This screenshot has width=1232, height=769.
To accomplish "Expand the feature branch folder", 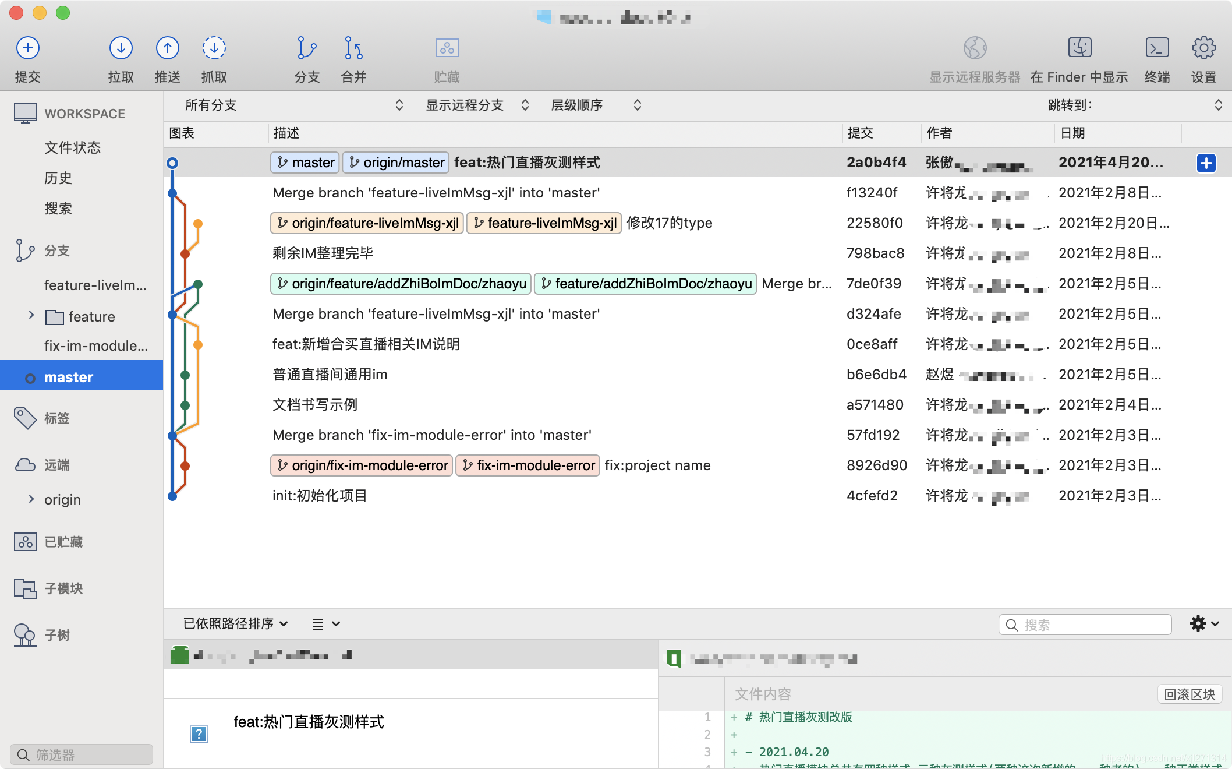I will pos(31,316).
